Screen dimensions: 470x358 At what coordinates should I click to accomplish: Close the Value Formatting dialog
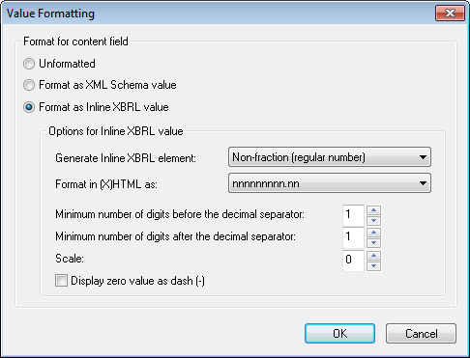point(450,14)
